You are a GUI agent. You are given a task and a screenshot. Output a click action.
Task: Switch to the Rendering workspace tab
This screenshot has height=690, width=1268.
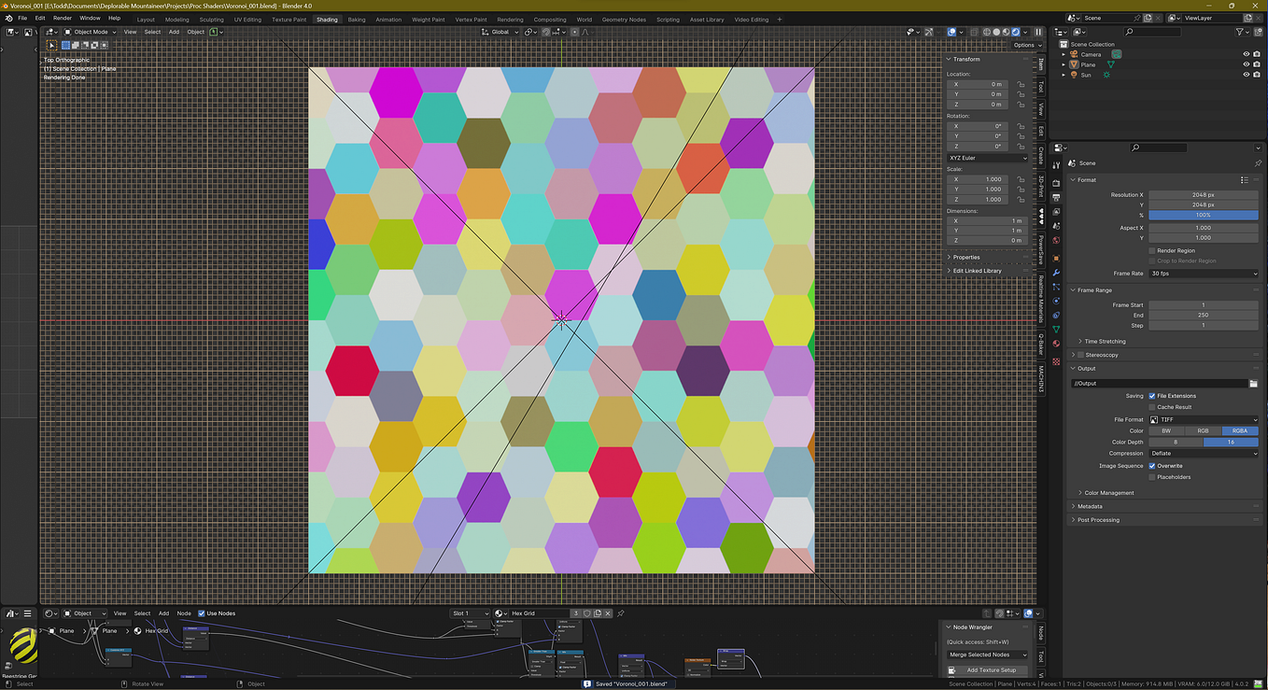tap(510, 19)
